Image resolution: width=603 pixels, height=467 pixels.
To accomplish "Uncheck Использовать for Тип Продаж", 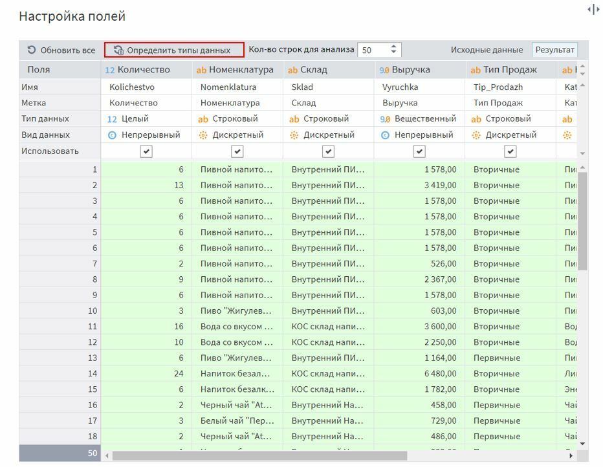I will coord(510,151).
